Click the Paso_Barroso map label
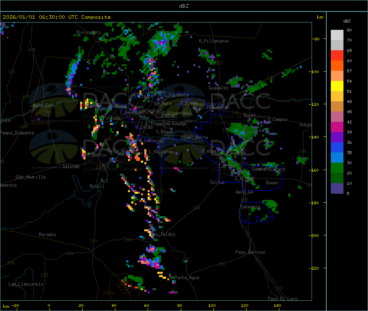 [250, 252]
